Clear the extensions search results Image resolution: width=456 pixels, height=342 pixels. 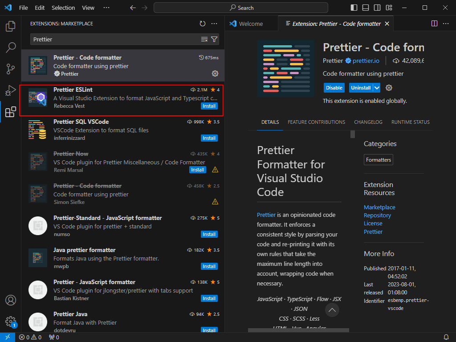[x=204, y=39]
